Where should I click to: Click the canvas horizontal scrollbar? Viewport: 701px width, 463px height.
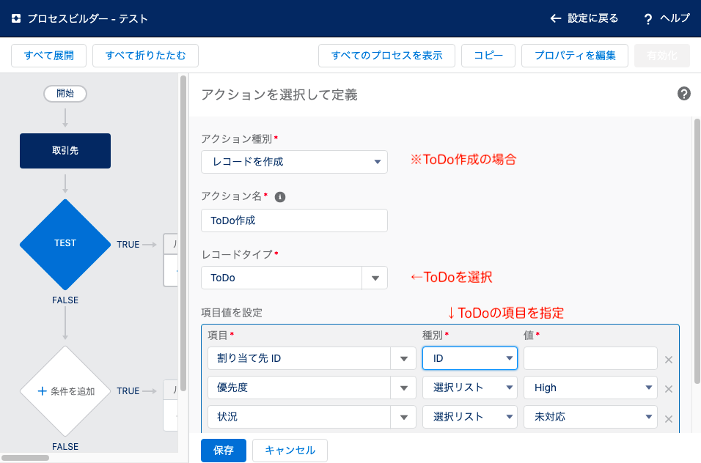[x=26, y=458]
